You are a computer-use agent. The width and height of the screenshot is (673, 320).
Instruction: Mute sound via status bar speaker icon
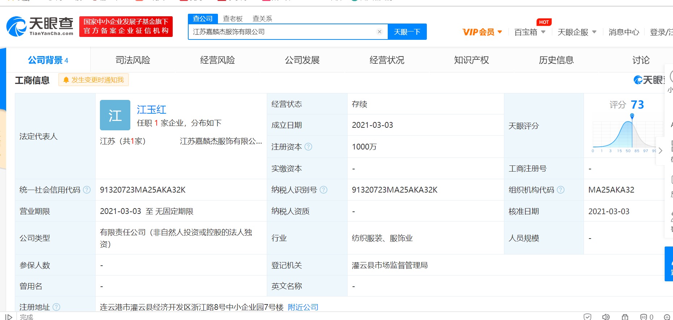[606, 317]
